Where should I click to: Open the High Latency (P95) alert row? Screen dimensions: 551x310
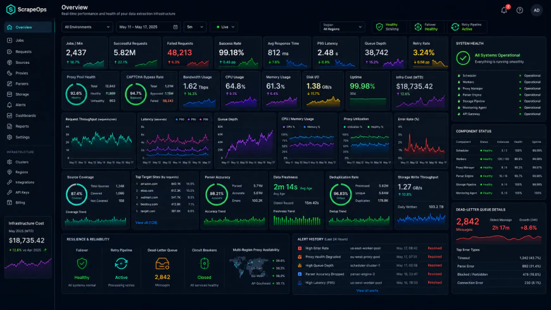370,283
